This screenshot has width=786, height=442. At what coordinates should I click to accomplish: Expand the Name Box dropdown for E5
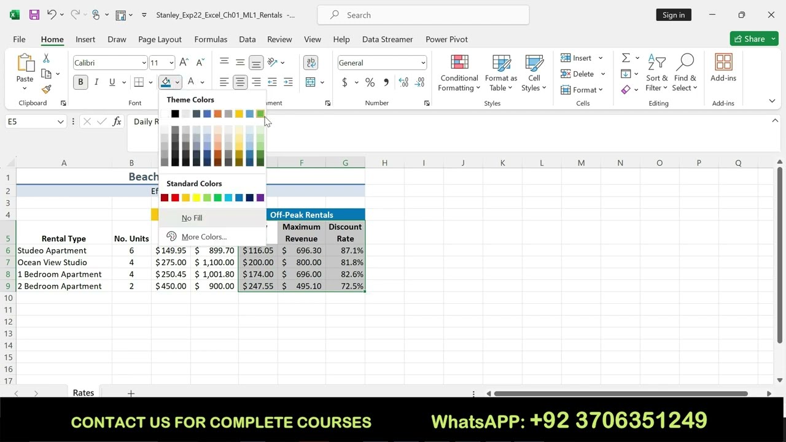coord(60,122)
